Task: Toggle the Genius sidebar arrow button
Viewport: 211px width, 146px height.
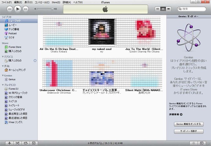Action: click(x=201, y=143)
